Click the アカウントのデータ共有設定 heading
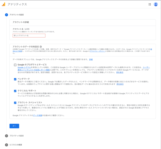161x149 pixels. (x=26, y=47)
